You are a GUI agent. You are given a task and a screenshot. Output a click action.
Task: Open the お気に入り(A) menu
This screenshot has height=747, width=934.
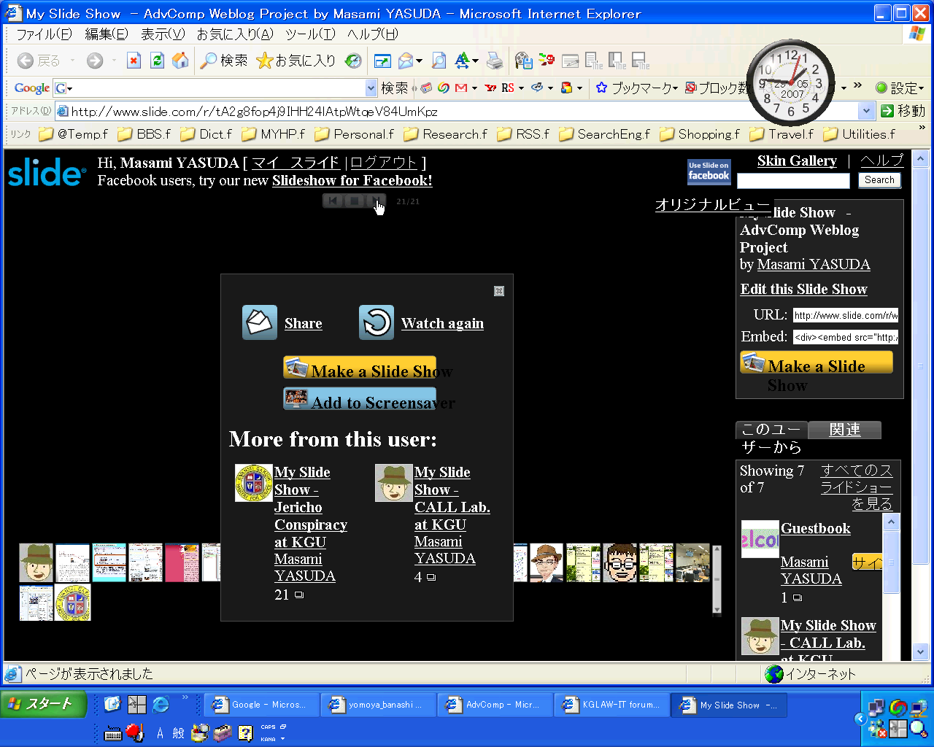pos(234,34)
